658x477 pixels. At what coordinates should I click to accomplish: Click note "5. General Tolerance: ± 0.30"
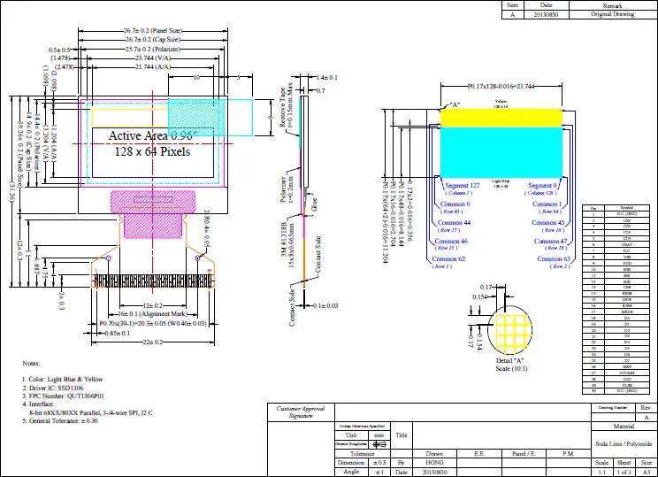(60, 420)
